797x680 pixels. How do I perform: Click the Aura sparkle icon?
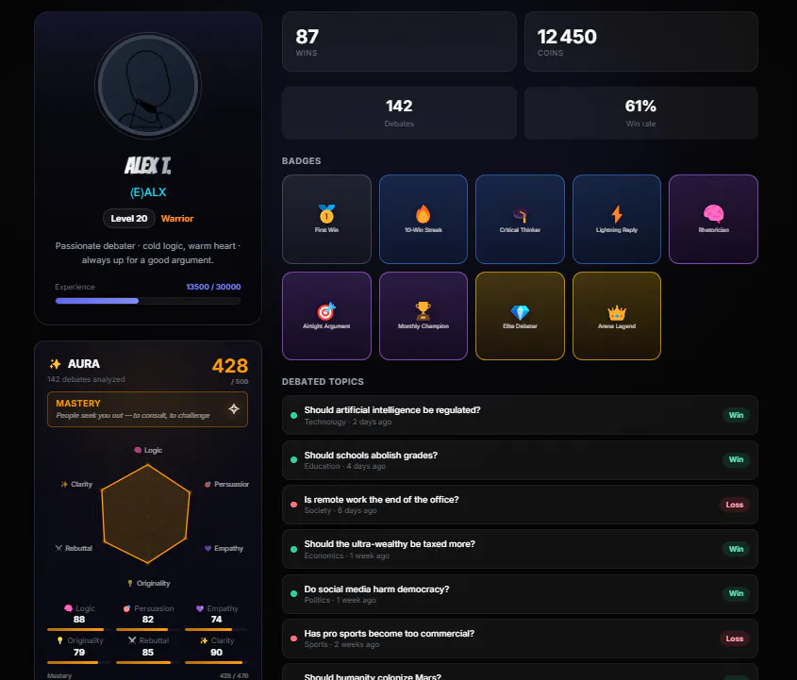click(55, 364)
